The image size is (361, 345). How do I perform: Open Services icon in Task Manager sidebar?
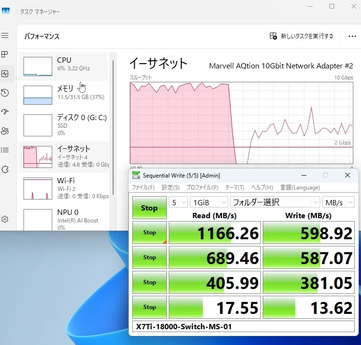[5, 169]
